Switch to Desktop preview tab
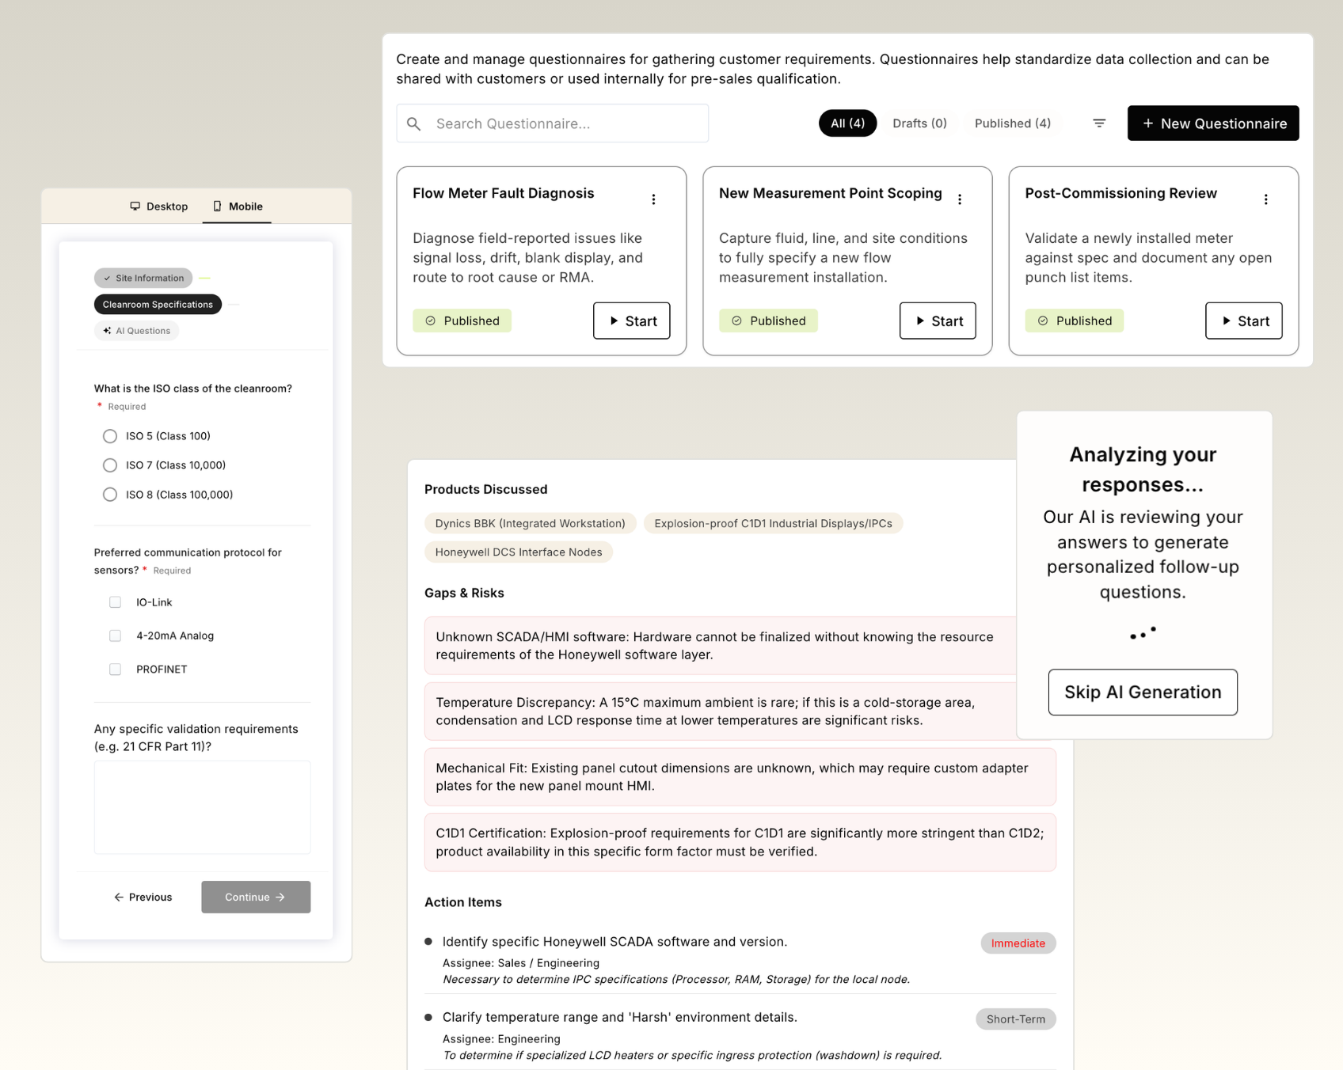Image resolution: width=1343 pixels, height=1070 pixels. pyautogui.click(x=159, y=206)
